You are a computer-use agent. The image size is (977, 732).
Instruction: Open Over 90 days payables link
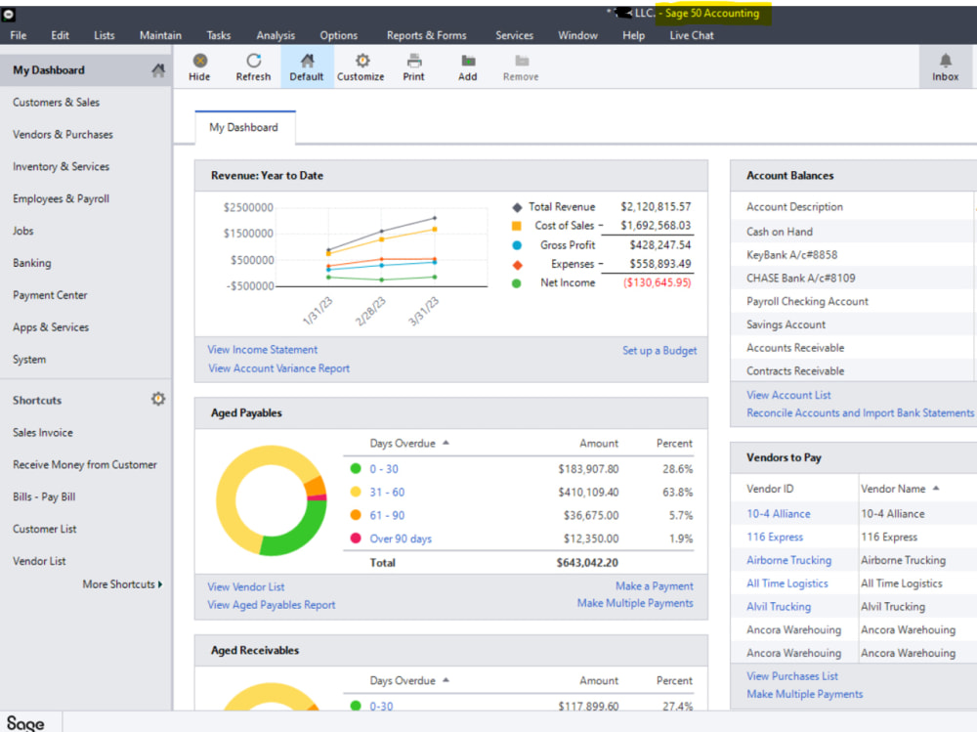pyautogui.click(x=401, y=538)
